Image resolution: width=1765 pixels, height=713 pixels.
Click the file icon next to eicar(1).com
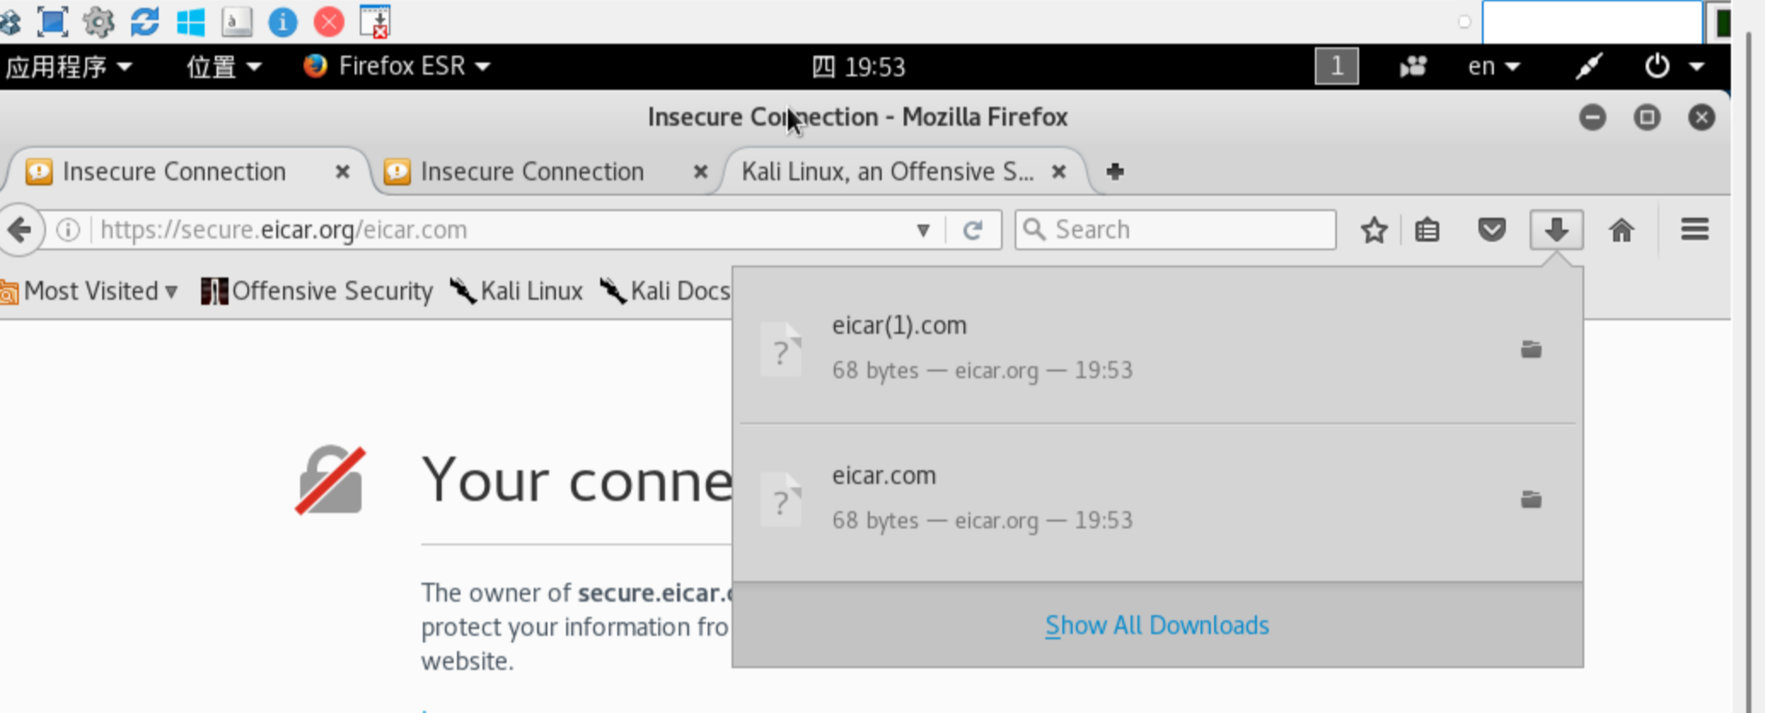coord(782,350)
